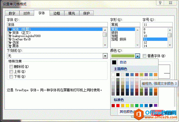This screenshot has height=122, width=179.
Task: Close the 设置单元格格式 dialog
Action: [171, 3]
